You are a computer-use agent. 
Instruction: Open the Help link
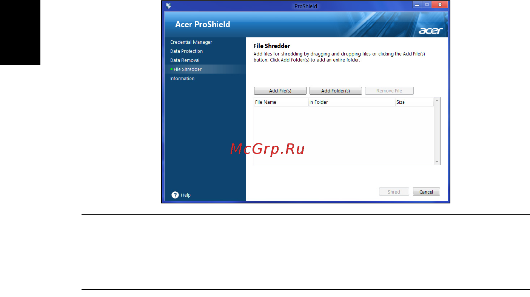click(x=186, y=195)
